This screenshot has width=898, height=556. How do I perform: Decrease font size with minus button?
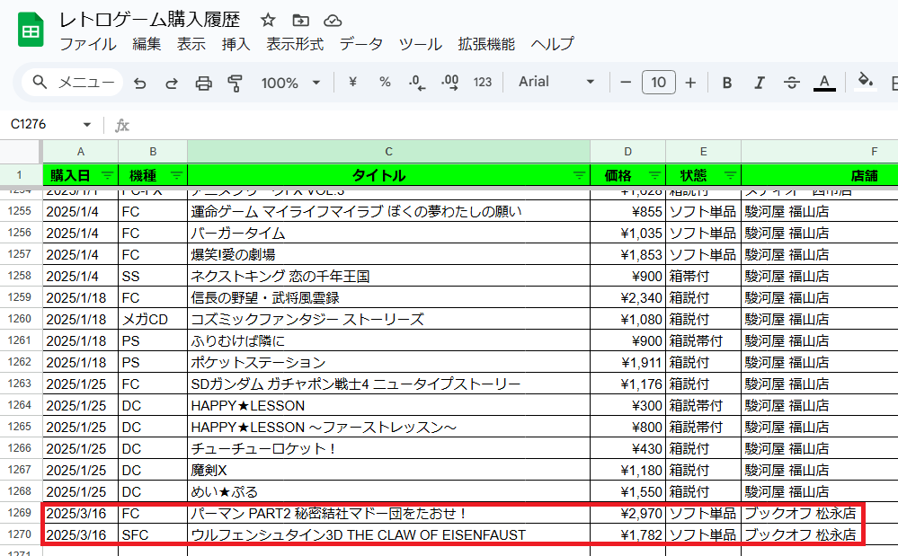coord(626,83)
